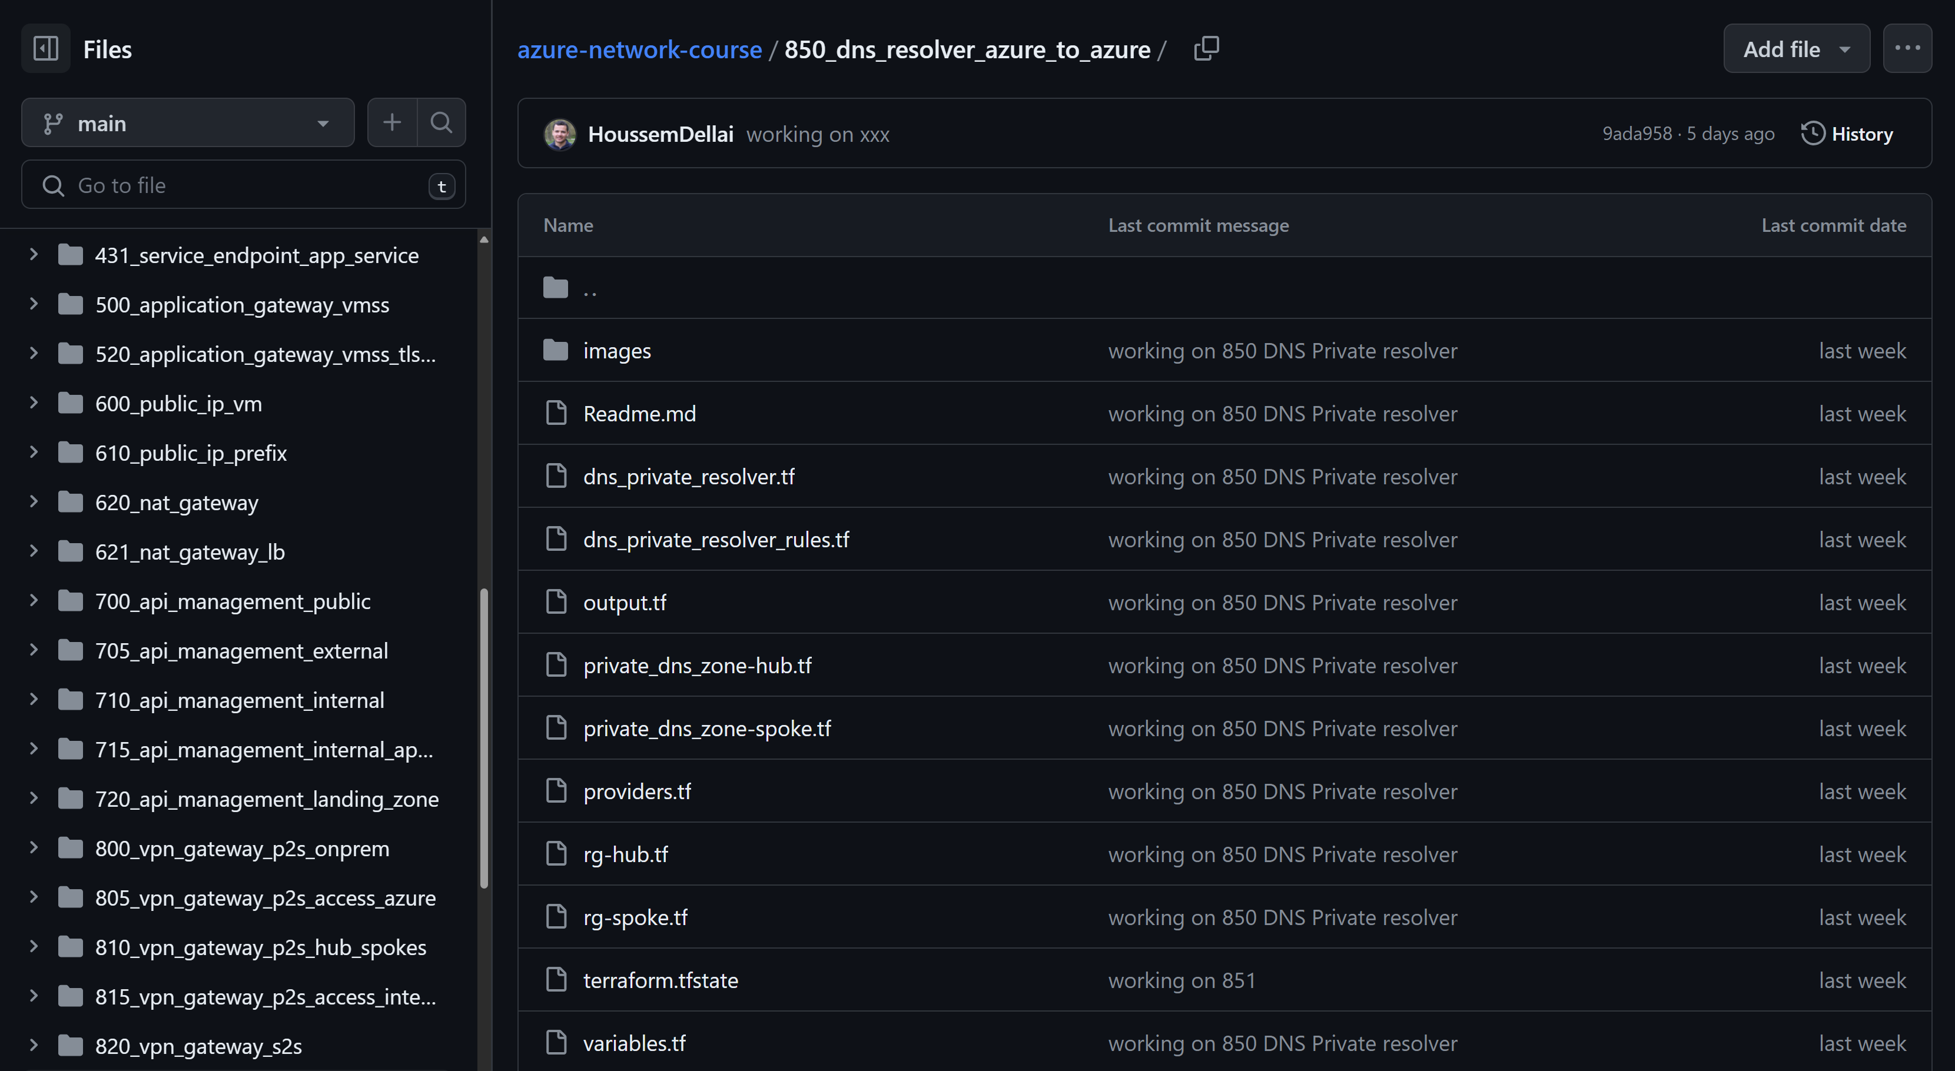Click the HoussemDellai avatar image
This screenshot has height=1071, width=1955.
[560, 134]
